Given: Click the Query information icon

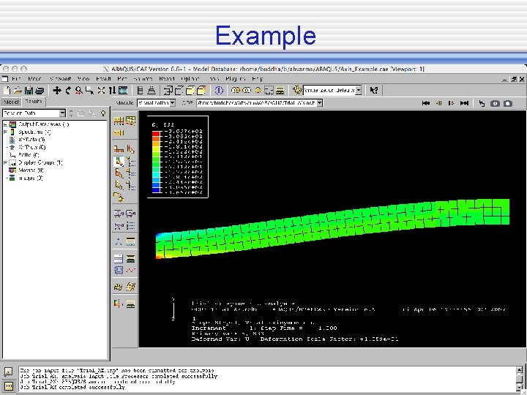Looking at the screenshot, I should click(x=219, y=90).
